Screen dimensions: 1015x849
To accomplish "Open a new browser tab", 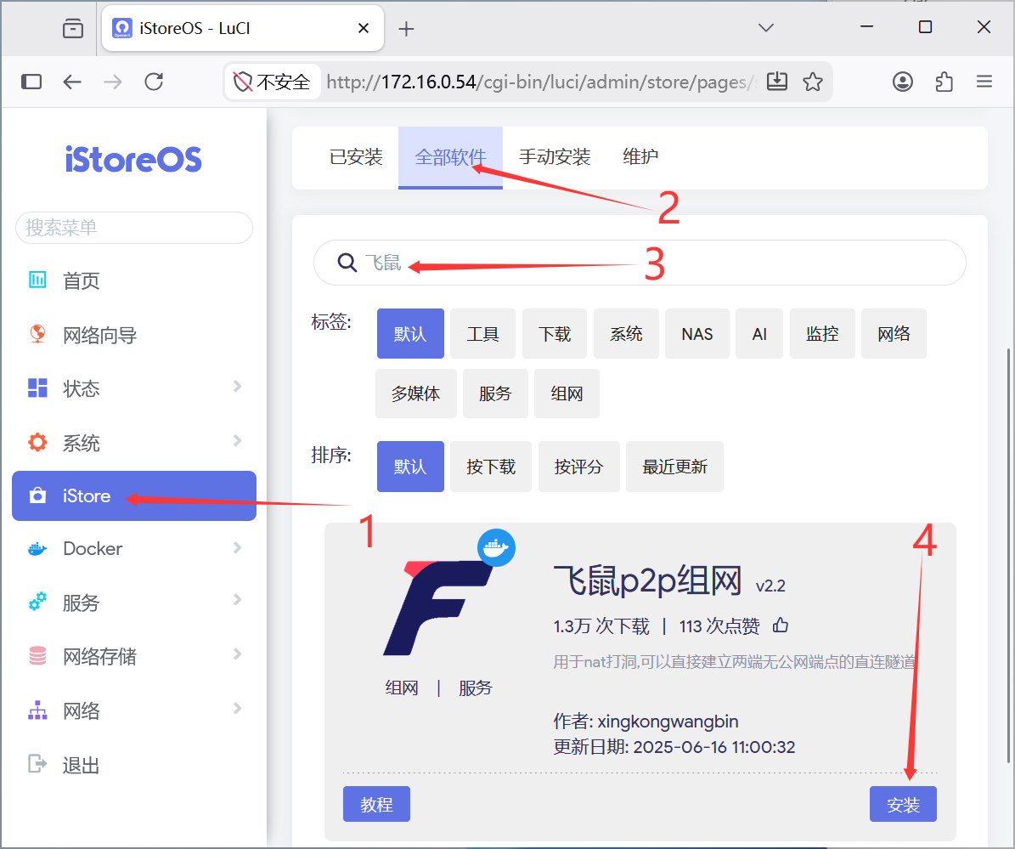I will (406, 29).
